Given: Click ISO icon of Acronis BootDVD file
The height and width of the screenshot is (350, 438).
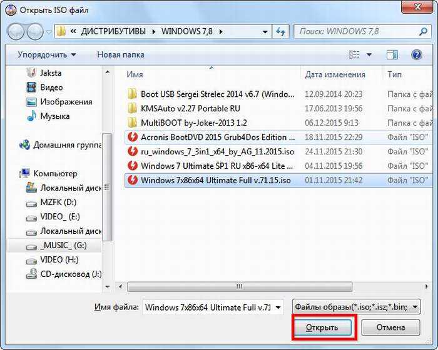Looking at the screenshot, I should point(133,137).
